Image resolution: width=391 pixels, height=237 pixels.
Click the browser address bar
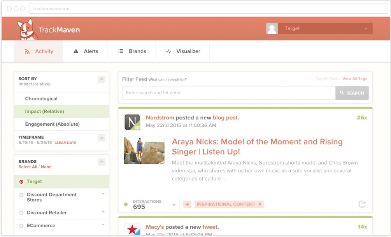(x=208, y=9)
